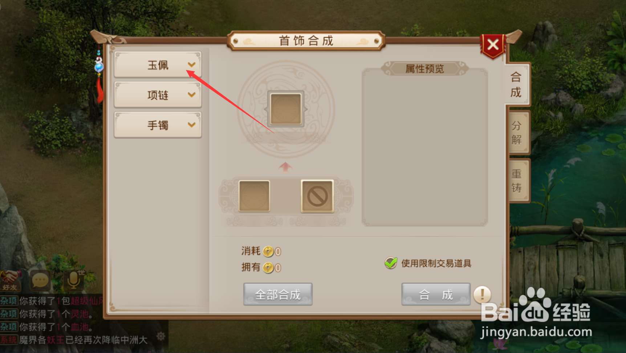Close the 首饰合成 window
The image size is (626, 353).
(x=493, y=45)
